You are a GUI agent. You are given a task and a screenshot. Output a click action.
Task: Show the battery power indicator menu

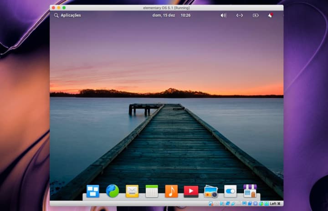coord(256,15)
